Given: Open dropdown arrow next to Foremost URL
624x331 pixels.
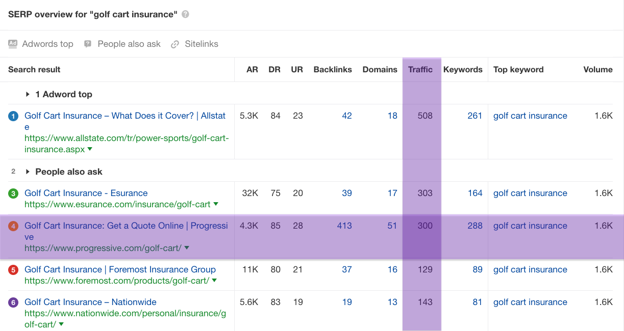Looking at the screenshot, I should (x=214, y=281).
